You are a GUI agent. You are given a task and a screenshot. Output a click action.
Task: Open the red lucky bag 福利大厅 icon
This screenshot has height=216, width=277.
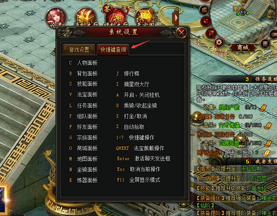(x=116, y=17)
